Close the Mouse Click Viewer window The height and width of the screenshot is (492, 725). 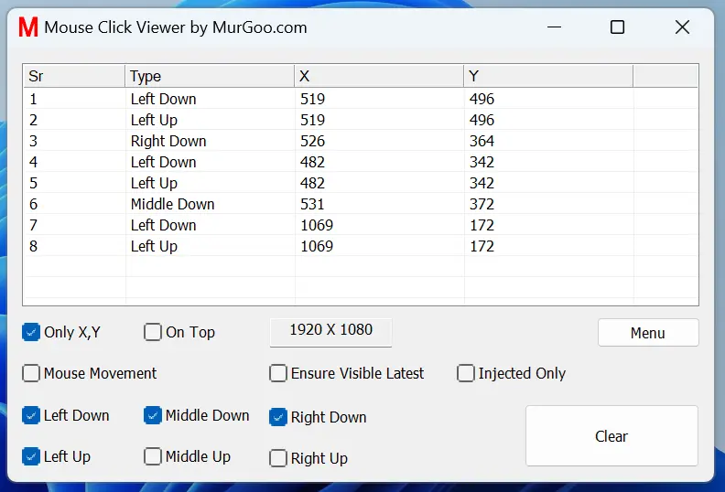(682, 27)
